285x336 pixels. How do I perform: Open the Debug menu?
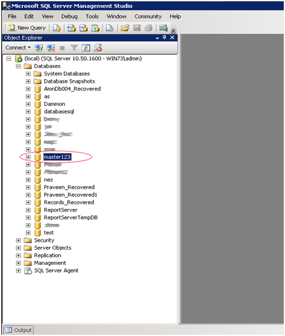69,16
